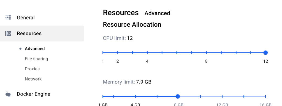
Task: Open Network resource settings
Action: [33, 79]
